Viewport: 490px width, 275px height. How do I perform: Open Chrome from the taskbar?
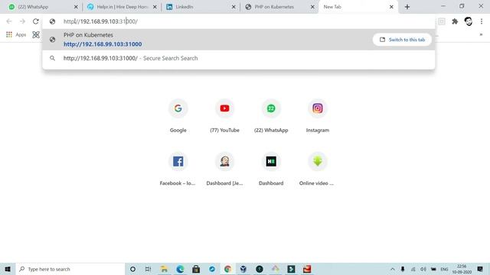[227, 269]
